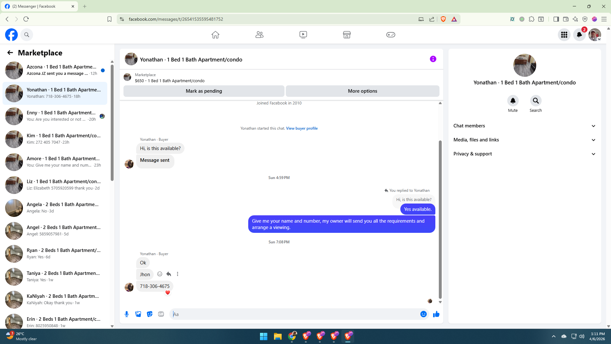
Task: Open Gaming controller icon
Action: [x=391, y=35]
